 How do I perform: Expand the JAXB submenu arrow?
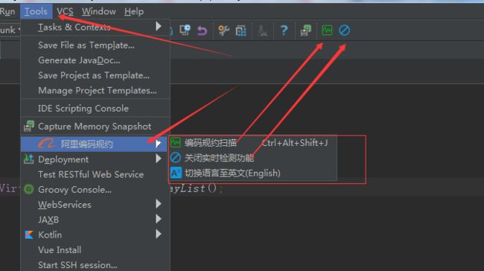click(x=159, y=219)
